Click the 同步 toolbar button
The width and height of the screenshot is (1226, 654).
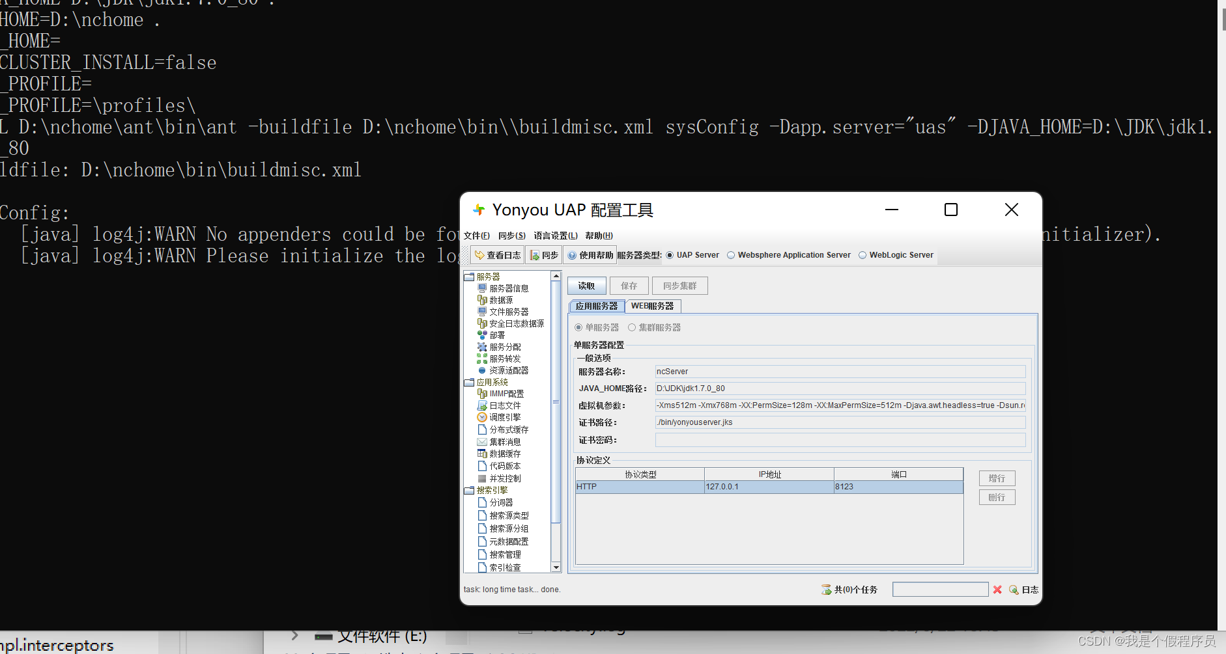click(544, 255)
